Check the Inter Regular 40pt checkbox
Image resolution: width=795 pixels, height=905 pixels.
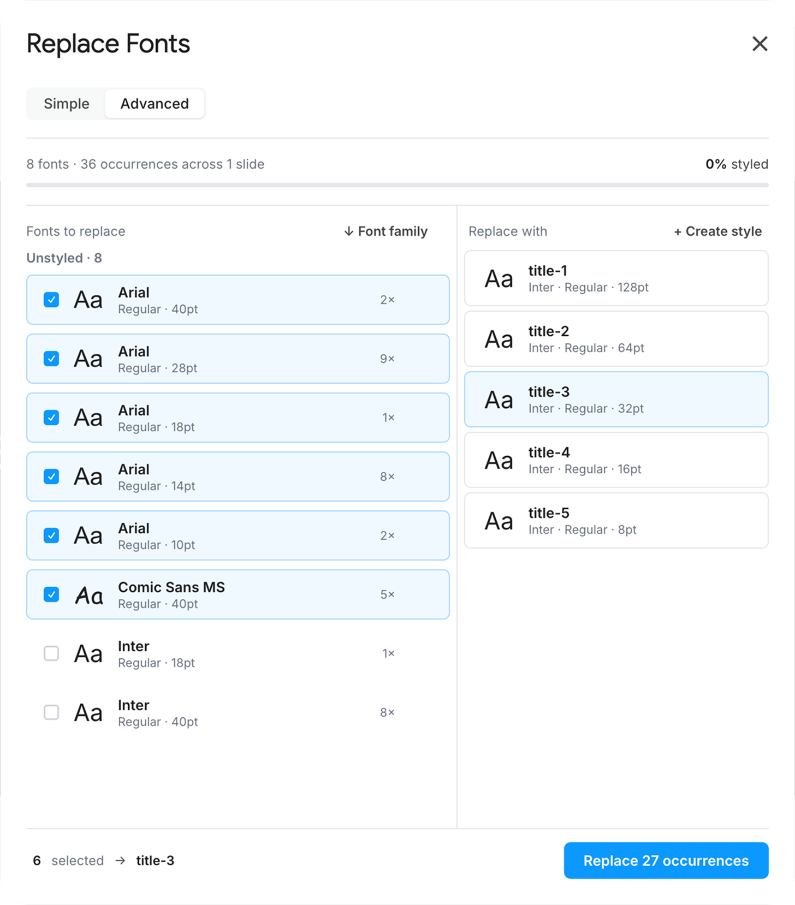(51, 712)
